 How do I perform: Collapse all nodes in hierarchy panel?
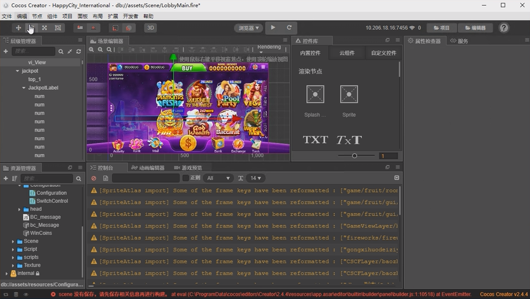(x=70, y=51)
